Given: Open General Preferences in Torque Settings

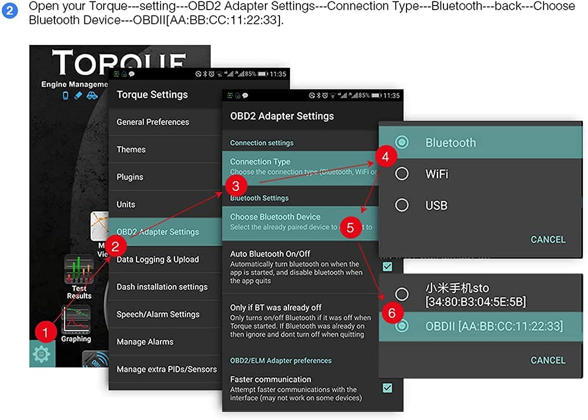Looking at the screenshot, I should pyautogui.click(x=153, y=122).
